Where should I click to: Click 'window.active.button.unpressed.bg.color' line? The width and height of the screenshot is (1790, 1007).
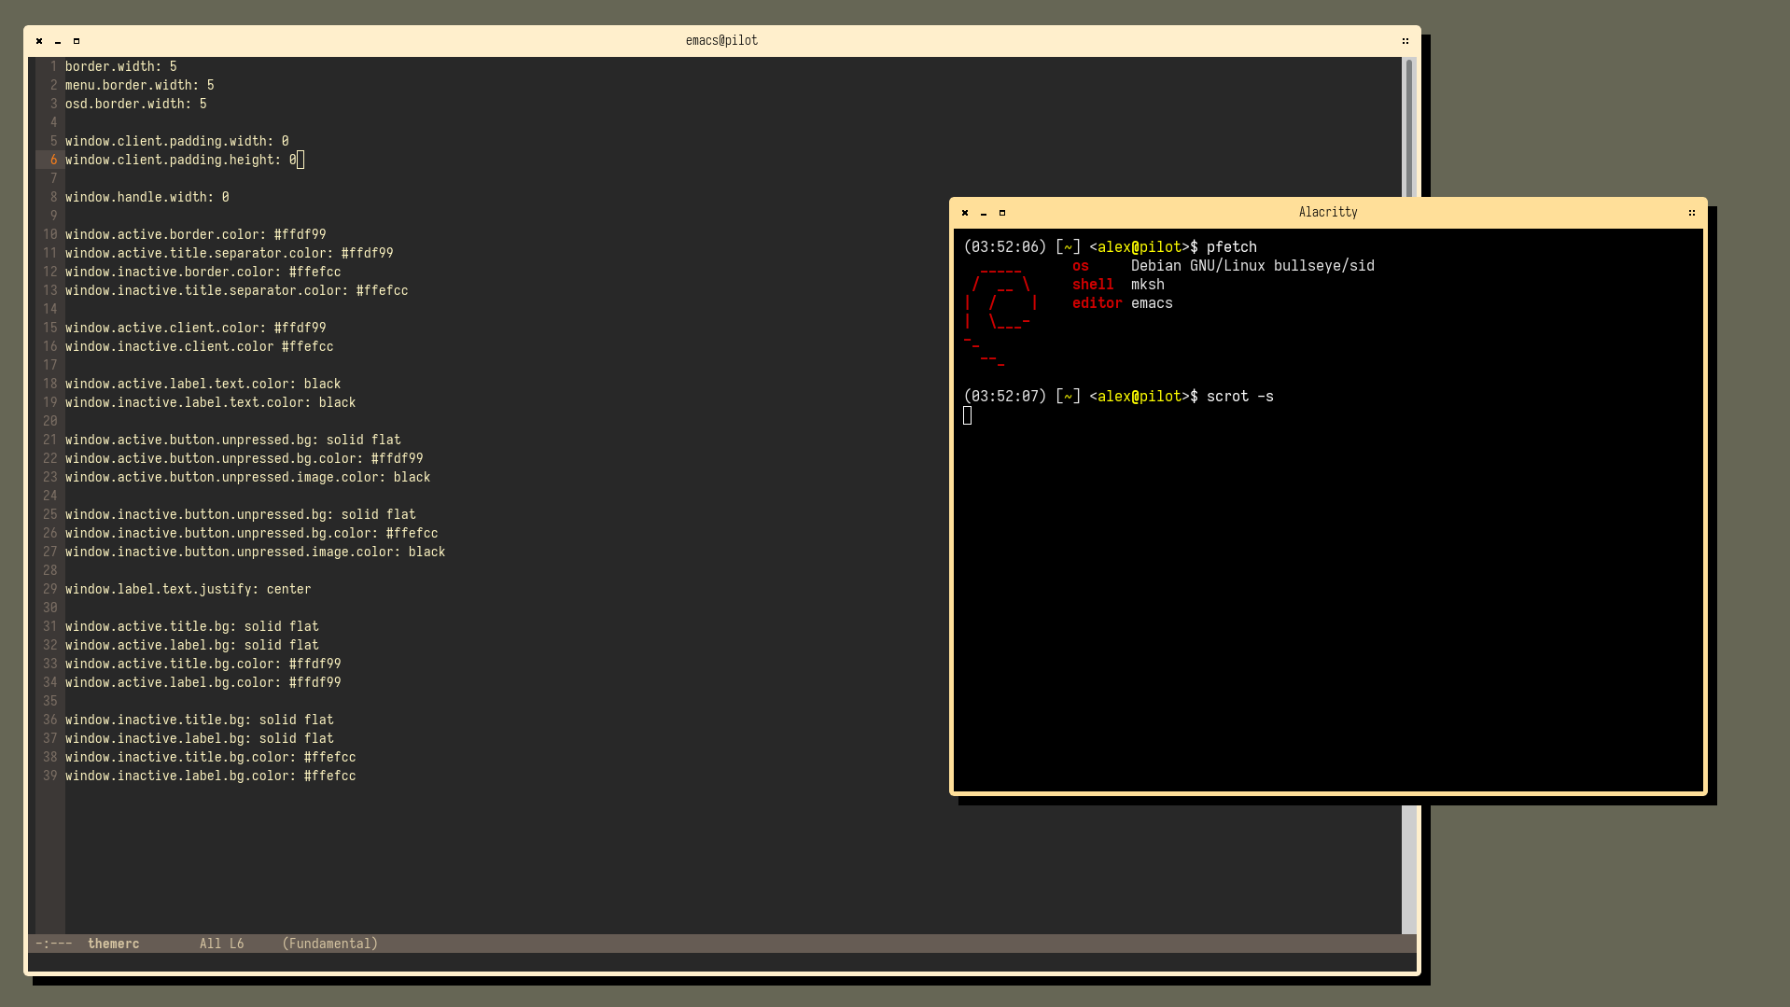click(x=245, y=458)
